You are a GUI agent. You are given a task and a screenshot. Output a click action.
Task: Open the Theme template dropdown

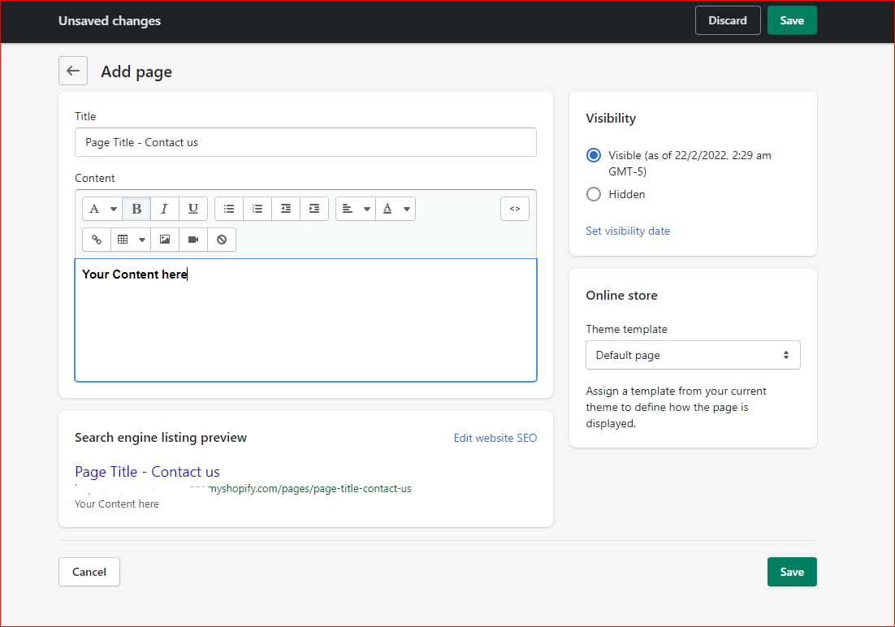tap(692, 355)
